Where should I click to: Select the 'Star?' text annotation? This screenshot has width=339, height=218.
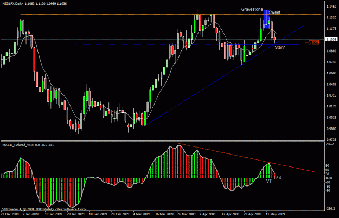(279, 47)
